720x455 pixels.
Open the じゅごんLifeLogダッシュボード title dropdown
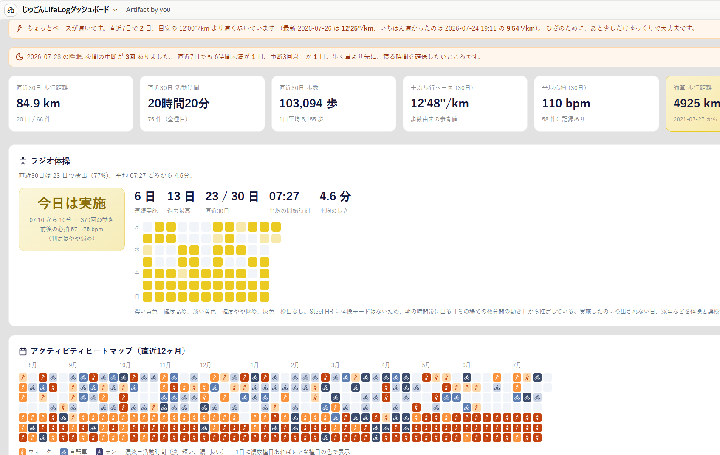pos(70,10)
